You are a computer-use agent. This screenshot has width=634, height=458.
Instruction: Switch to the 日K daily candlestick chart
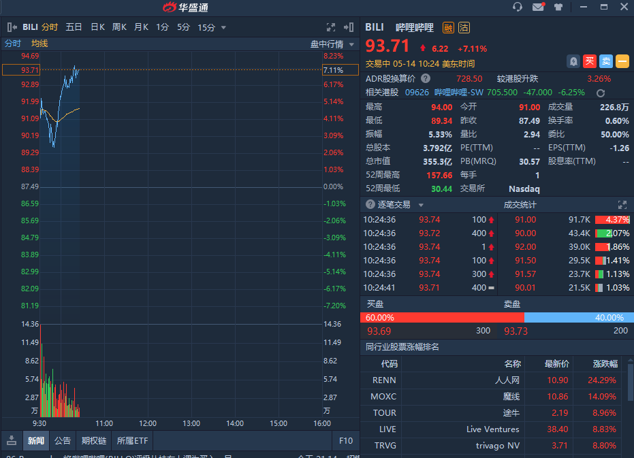pyautogui.click(x=97, y=27)
